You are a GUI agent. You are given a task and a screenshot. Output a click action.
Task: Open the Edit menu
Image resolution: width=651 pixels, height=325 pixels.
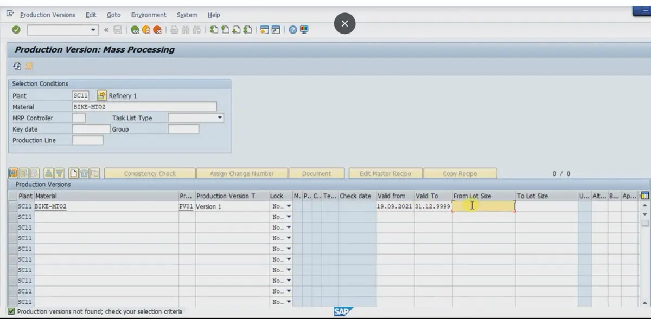pyautogui.click(x=91, y=15)
